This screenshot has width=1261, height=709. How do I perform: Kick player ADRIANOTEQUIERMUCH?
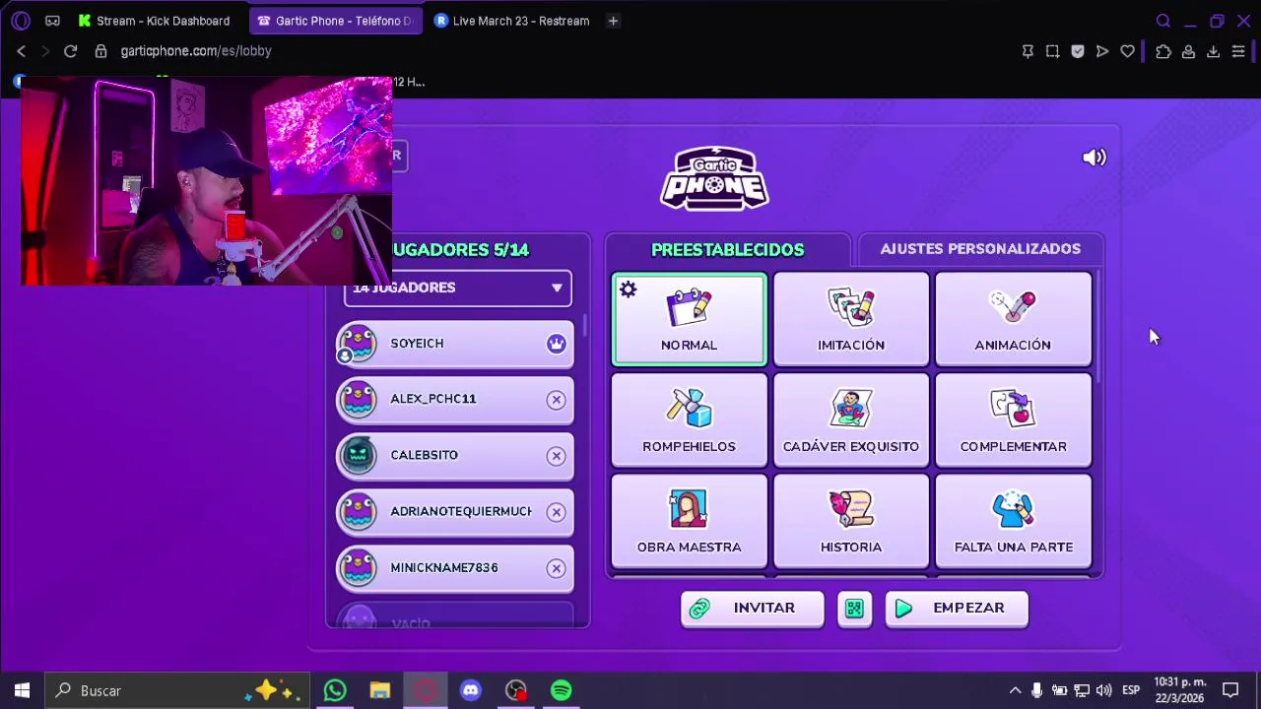[x=557, y=512]
